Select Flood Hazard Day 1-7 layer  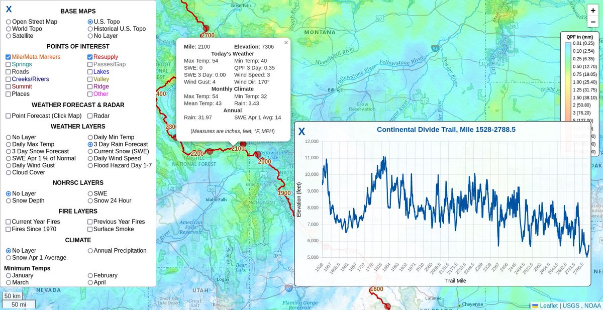tap(90, 165)
